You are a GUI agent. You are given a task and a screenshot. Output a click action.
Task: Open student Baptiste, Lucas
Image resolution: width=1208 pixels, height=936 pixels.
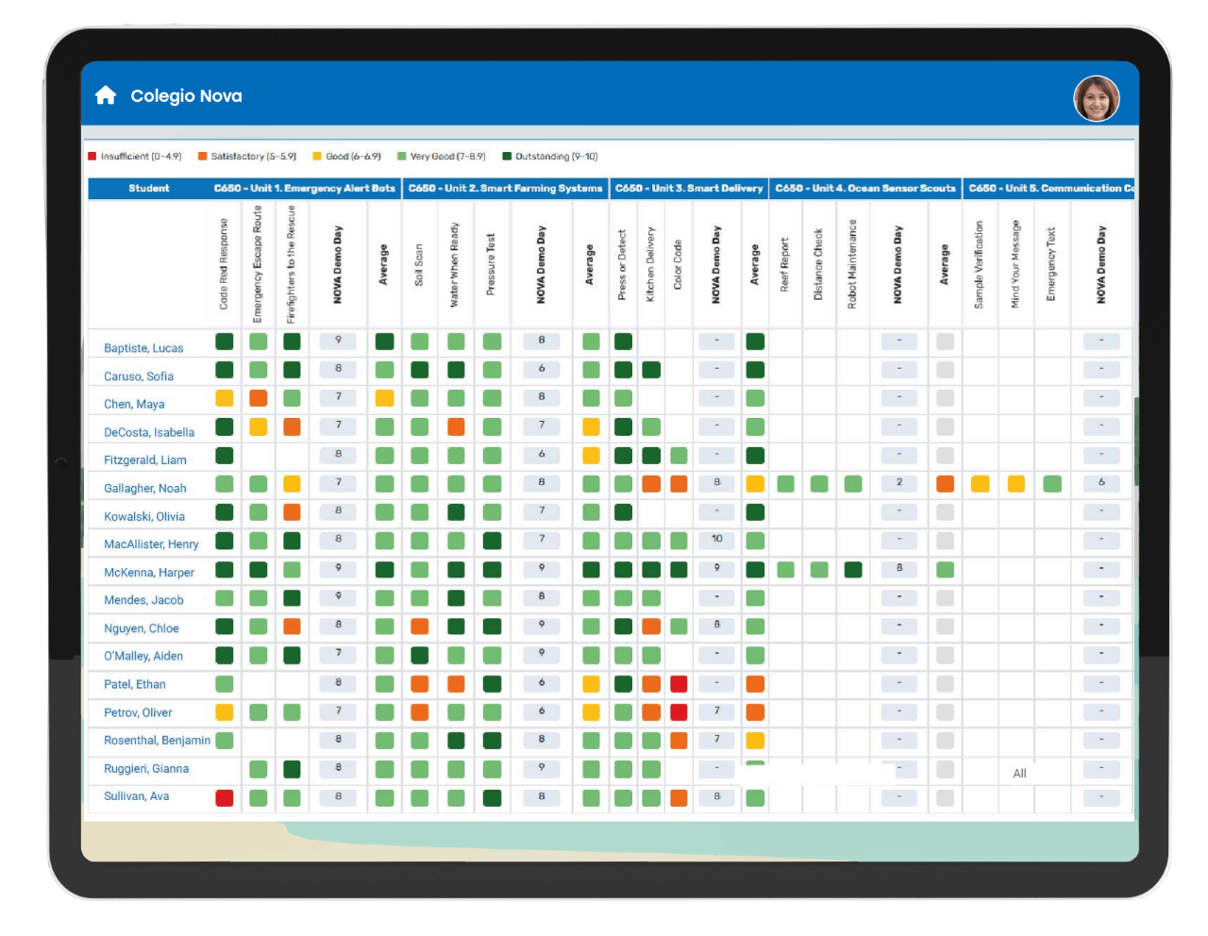[x=143, y=348]
